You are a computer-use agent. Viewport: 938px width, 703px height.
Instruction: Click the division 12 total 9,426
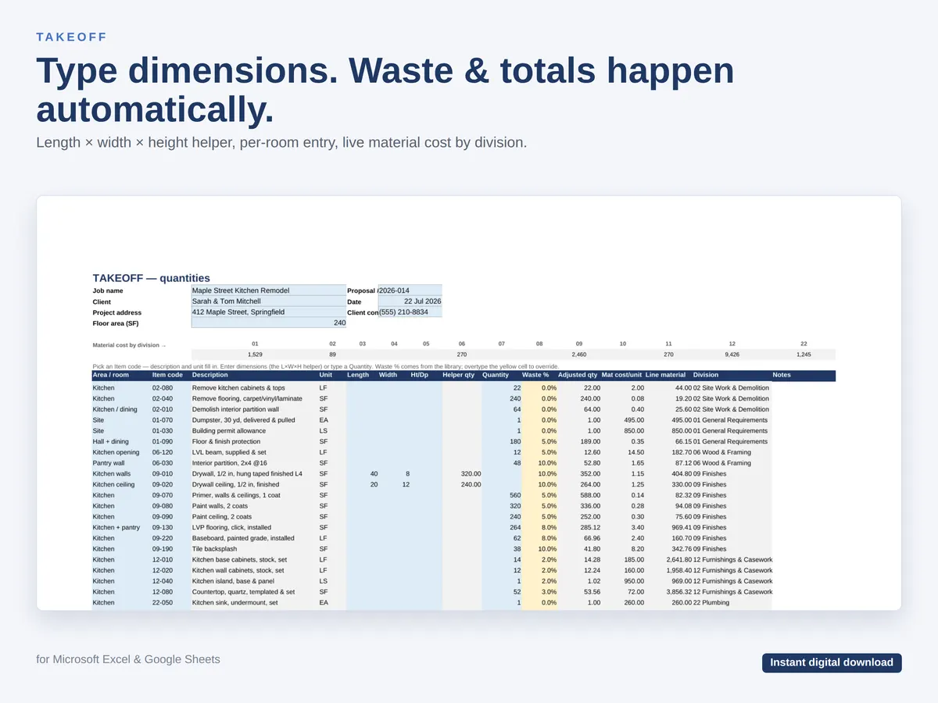coord(732,355)
